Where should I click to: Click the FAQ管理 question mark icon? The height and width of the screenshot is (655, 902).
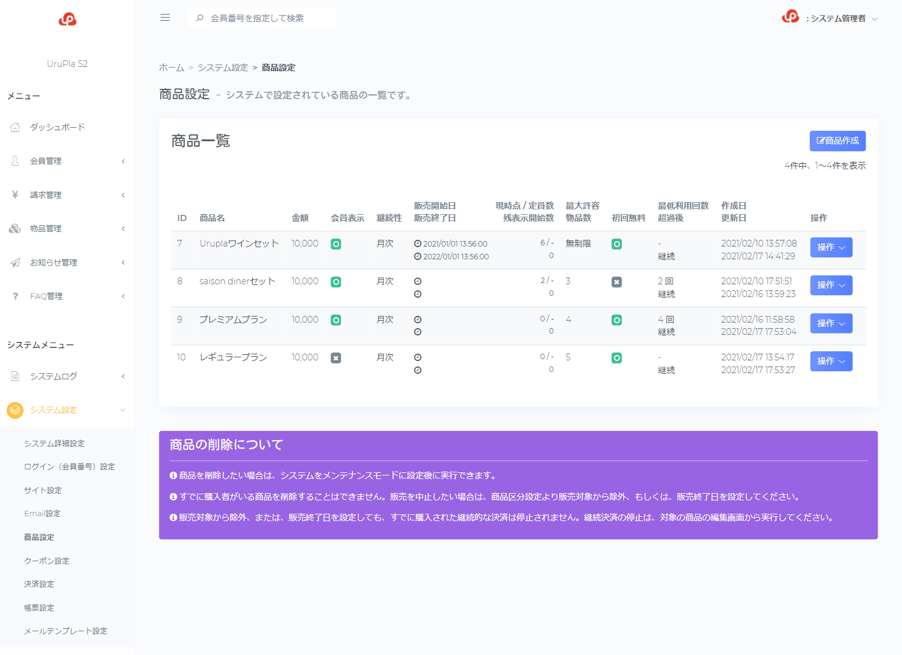click(x=15, y=296)
